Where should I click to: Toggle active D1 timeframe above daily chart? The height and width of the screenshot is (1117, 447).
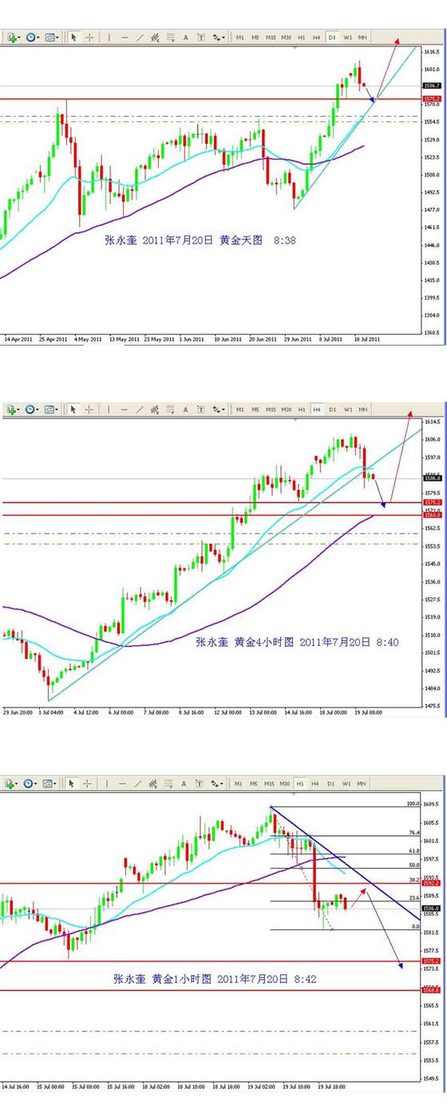(x=332, y=37)
